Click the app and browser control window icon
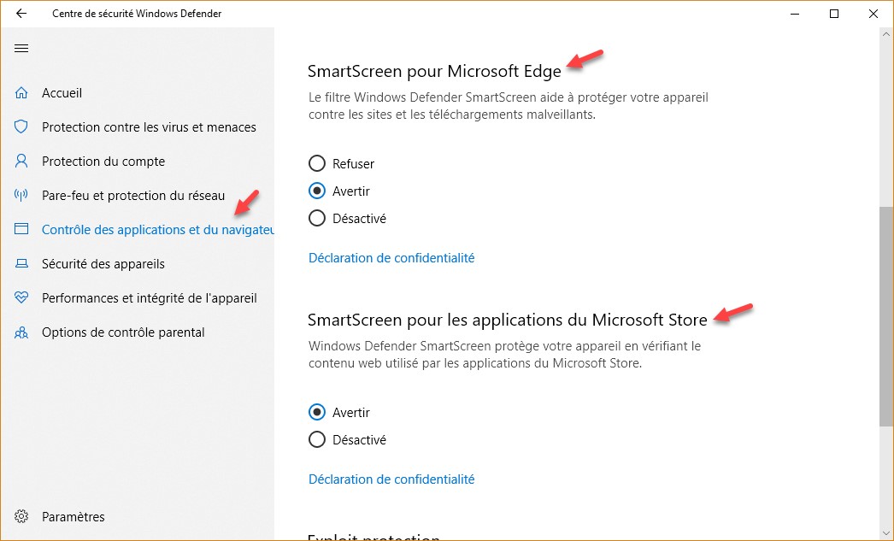This screenshot has width=894, height=541. 21,230
